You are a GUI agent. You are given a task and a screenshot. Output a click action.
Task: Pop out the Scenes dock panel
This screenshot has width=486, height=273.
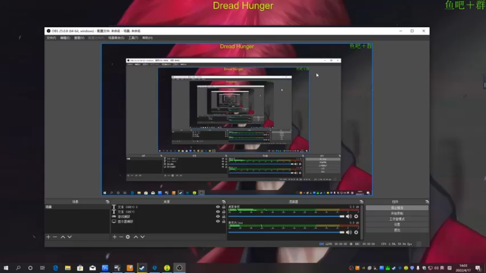108,202
